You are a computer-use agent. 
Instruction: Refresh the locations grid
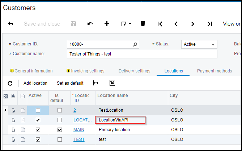[10, 83]
